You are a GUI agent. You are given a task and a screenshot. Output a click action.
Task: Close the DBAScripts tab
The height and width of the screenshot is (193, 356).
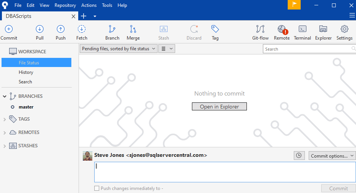[73, 16]
